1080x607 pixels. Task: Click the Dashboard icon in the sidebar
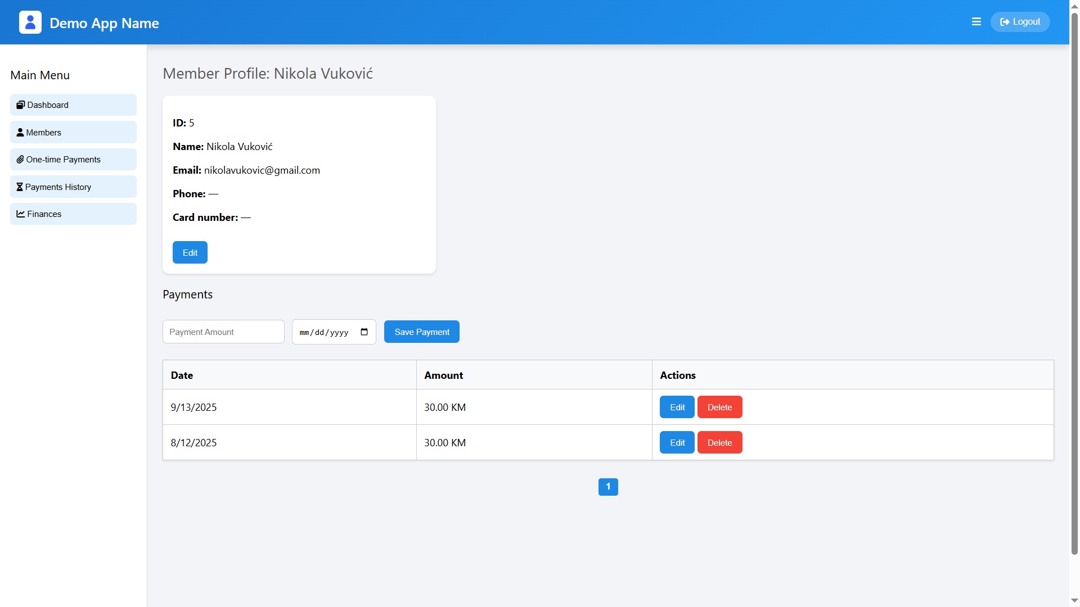(x=20, y=105)
